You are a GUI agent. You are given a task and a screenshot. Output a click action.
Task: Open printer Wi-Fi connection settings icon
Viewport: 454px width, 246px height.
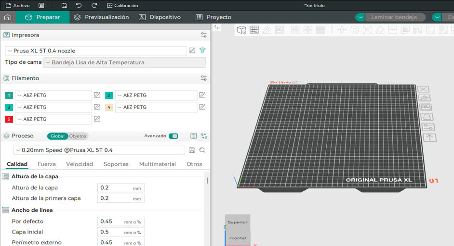[x=202, y=50]
